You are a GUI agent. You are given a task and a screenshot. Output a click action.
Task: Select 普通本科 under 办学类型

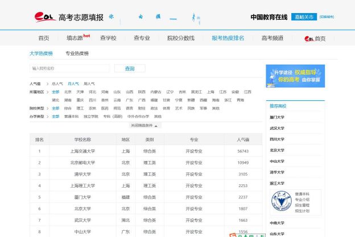71,116
